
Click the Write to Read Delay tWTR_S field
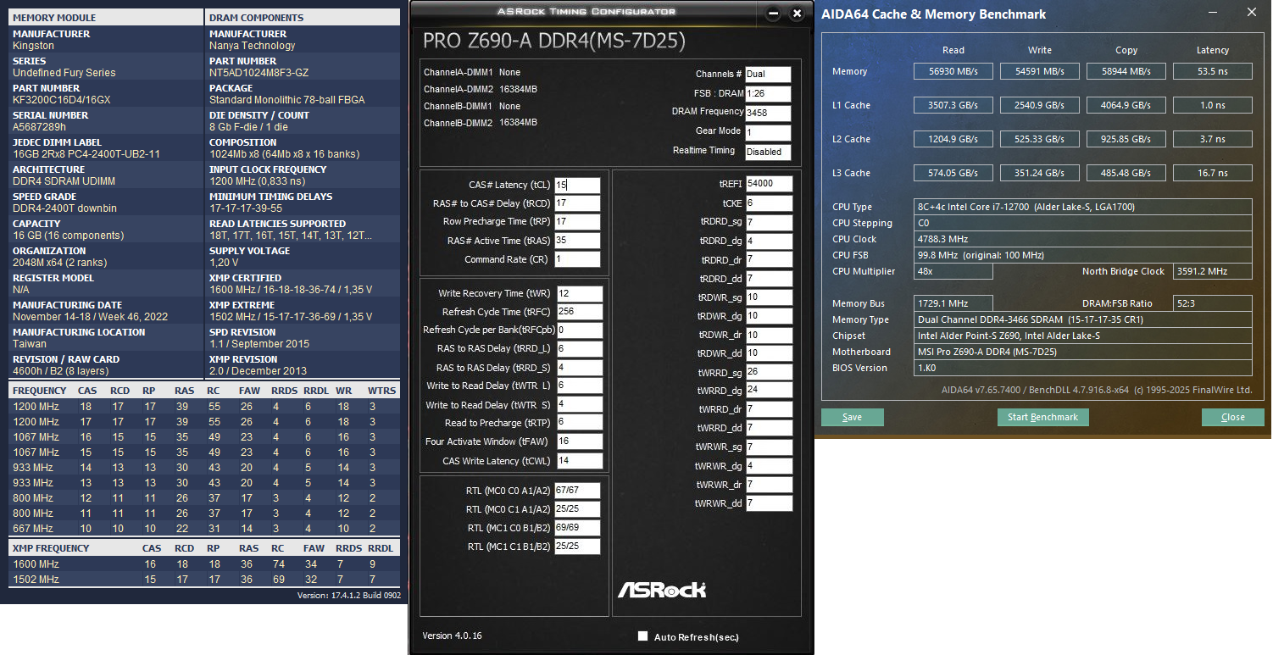pyautogui.click(x=580, y=405)
